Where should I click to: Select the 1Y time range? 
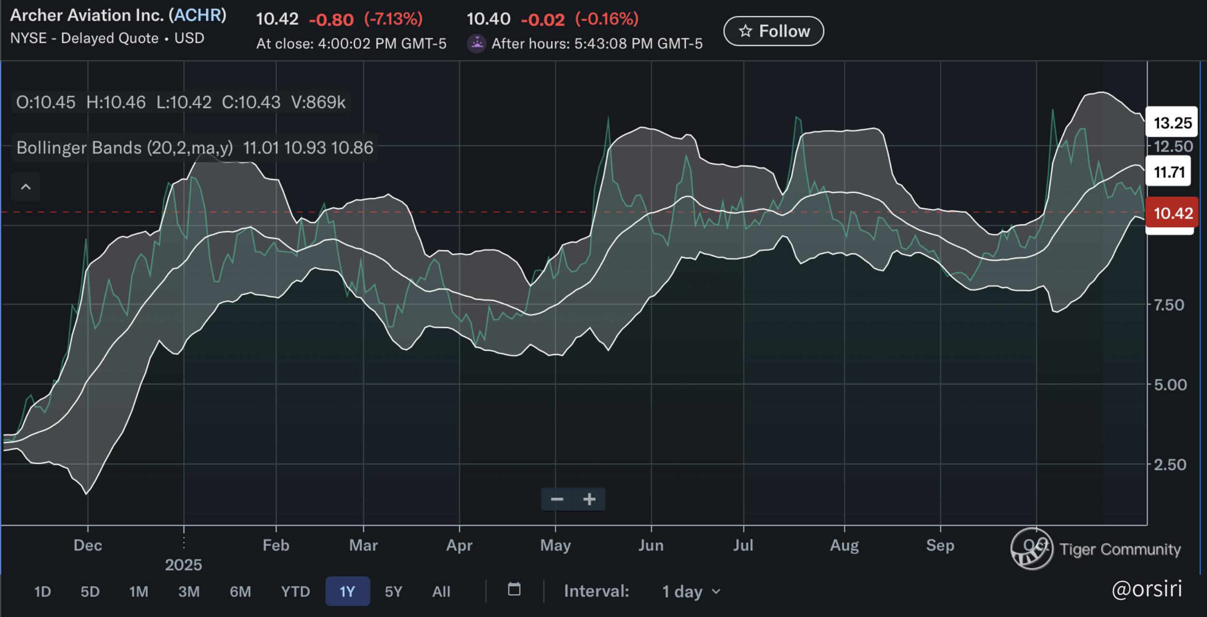(347, 591)
